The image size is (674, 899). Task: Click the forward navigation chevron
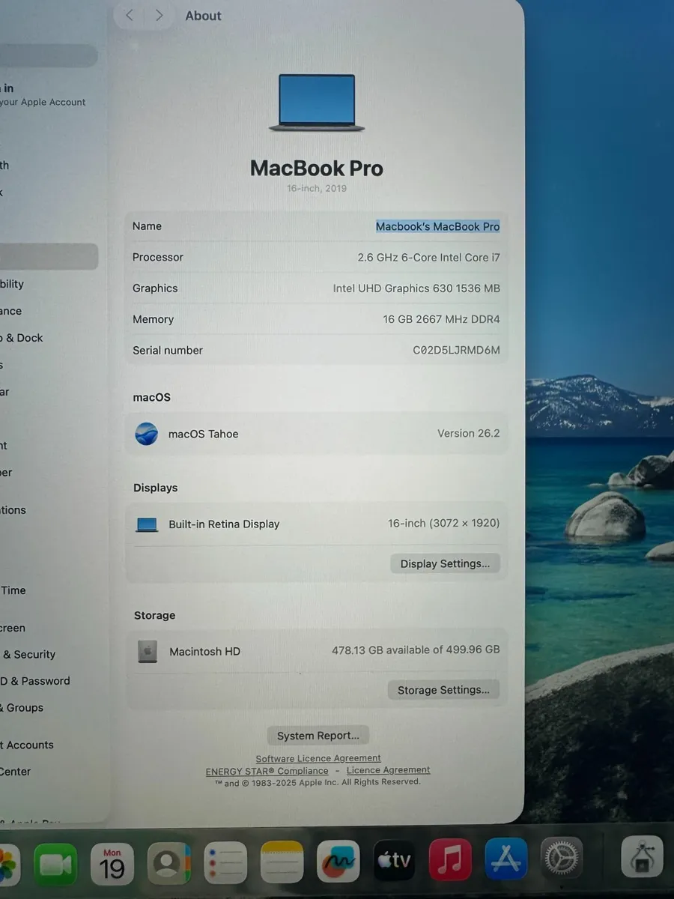pyautogui.click(x=159, y=14)
